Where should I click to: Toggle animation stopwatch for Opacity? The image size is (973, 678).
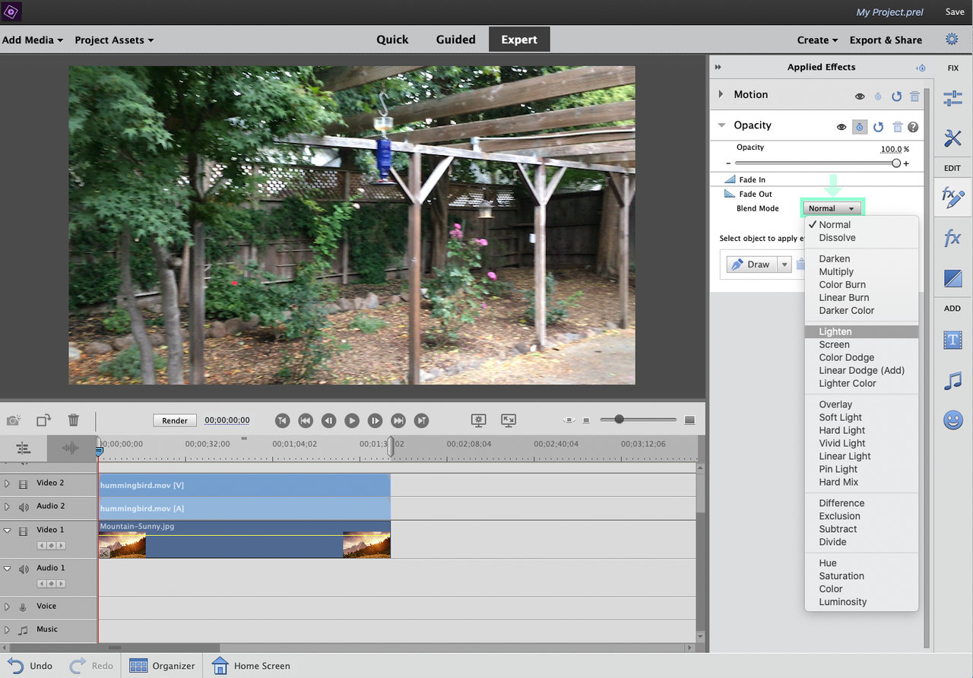coord(860,127)
